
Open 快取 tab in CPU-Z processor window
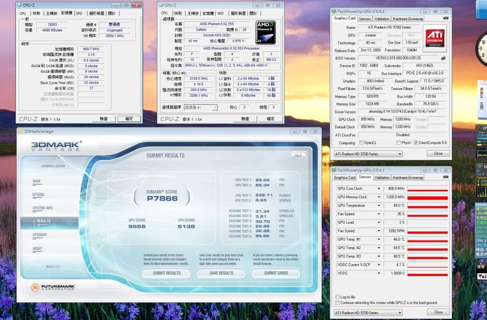[178, 13]
